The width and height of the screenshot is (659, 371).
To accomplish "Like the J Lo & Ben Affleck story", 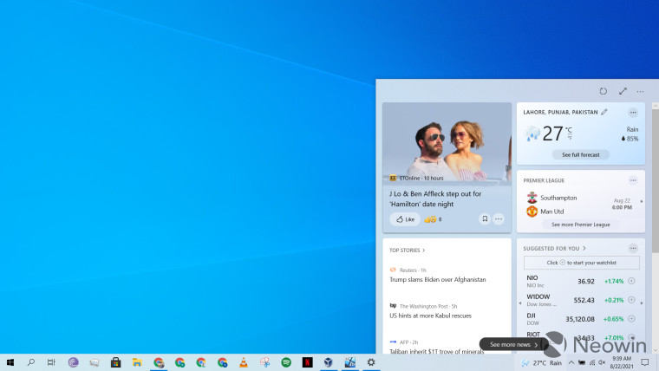I will tap(405, 219).
